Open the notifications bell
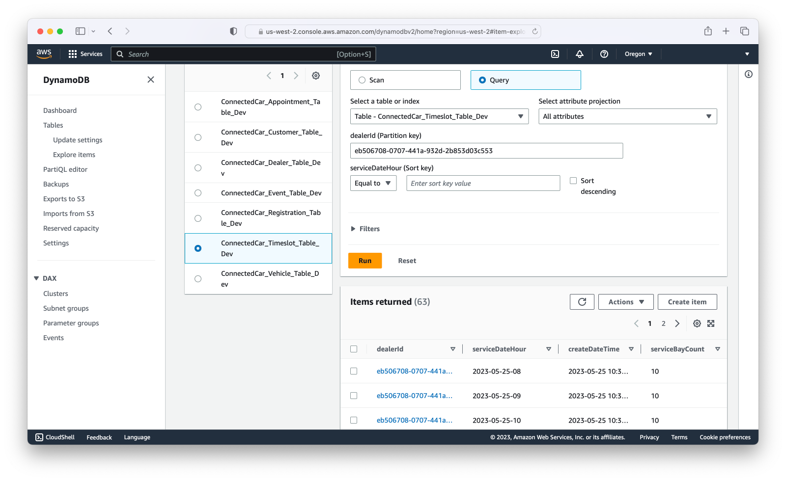This screenshot has width=786, height=481. [580, 54]
